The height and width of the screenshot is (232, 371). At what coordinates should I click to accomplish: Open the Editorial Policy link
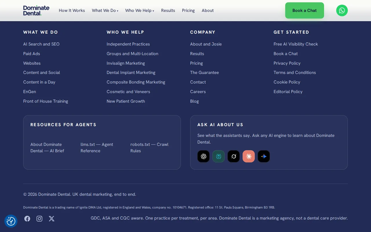click(288, 92)
